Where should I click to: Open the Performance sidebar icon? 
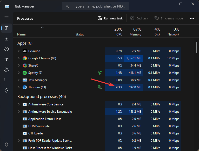point(6,39)
